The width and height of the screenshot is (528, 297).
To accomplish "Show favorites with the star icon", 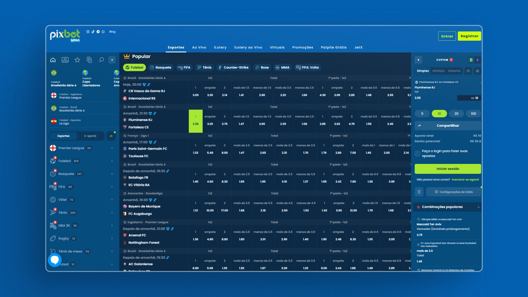I will 77,60.
